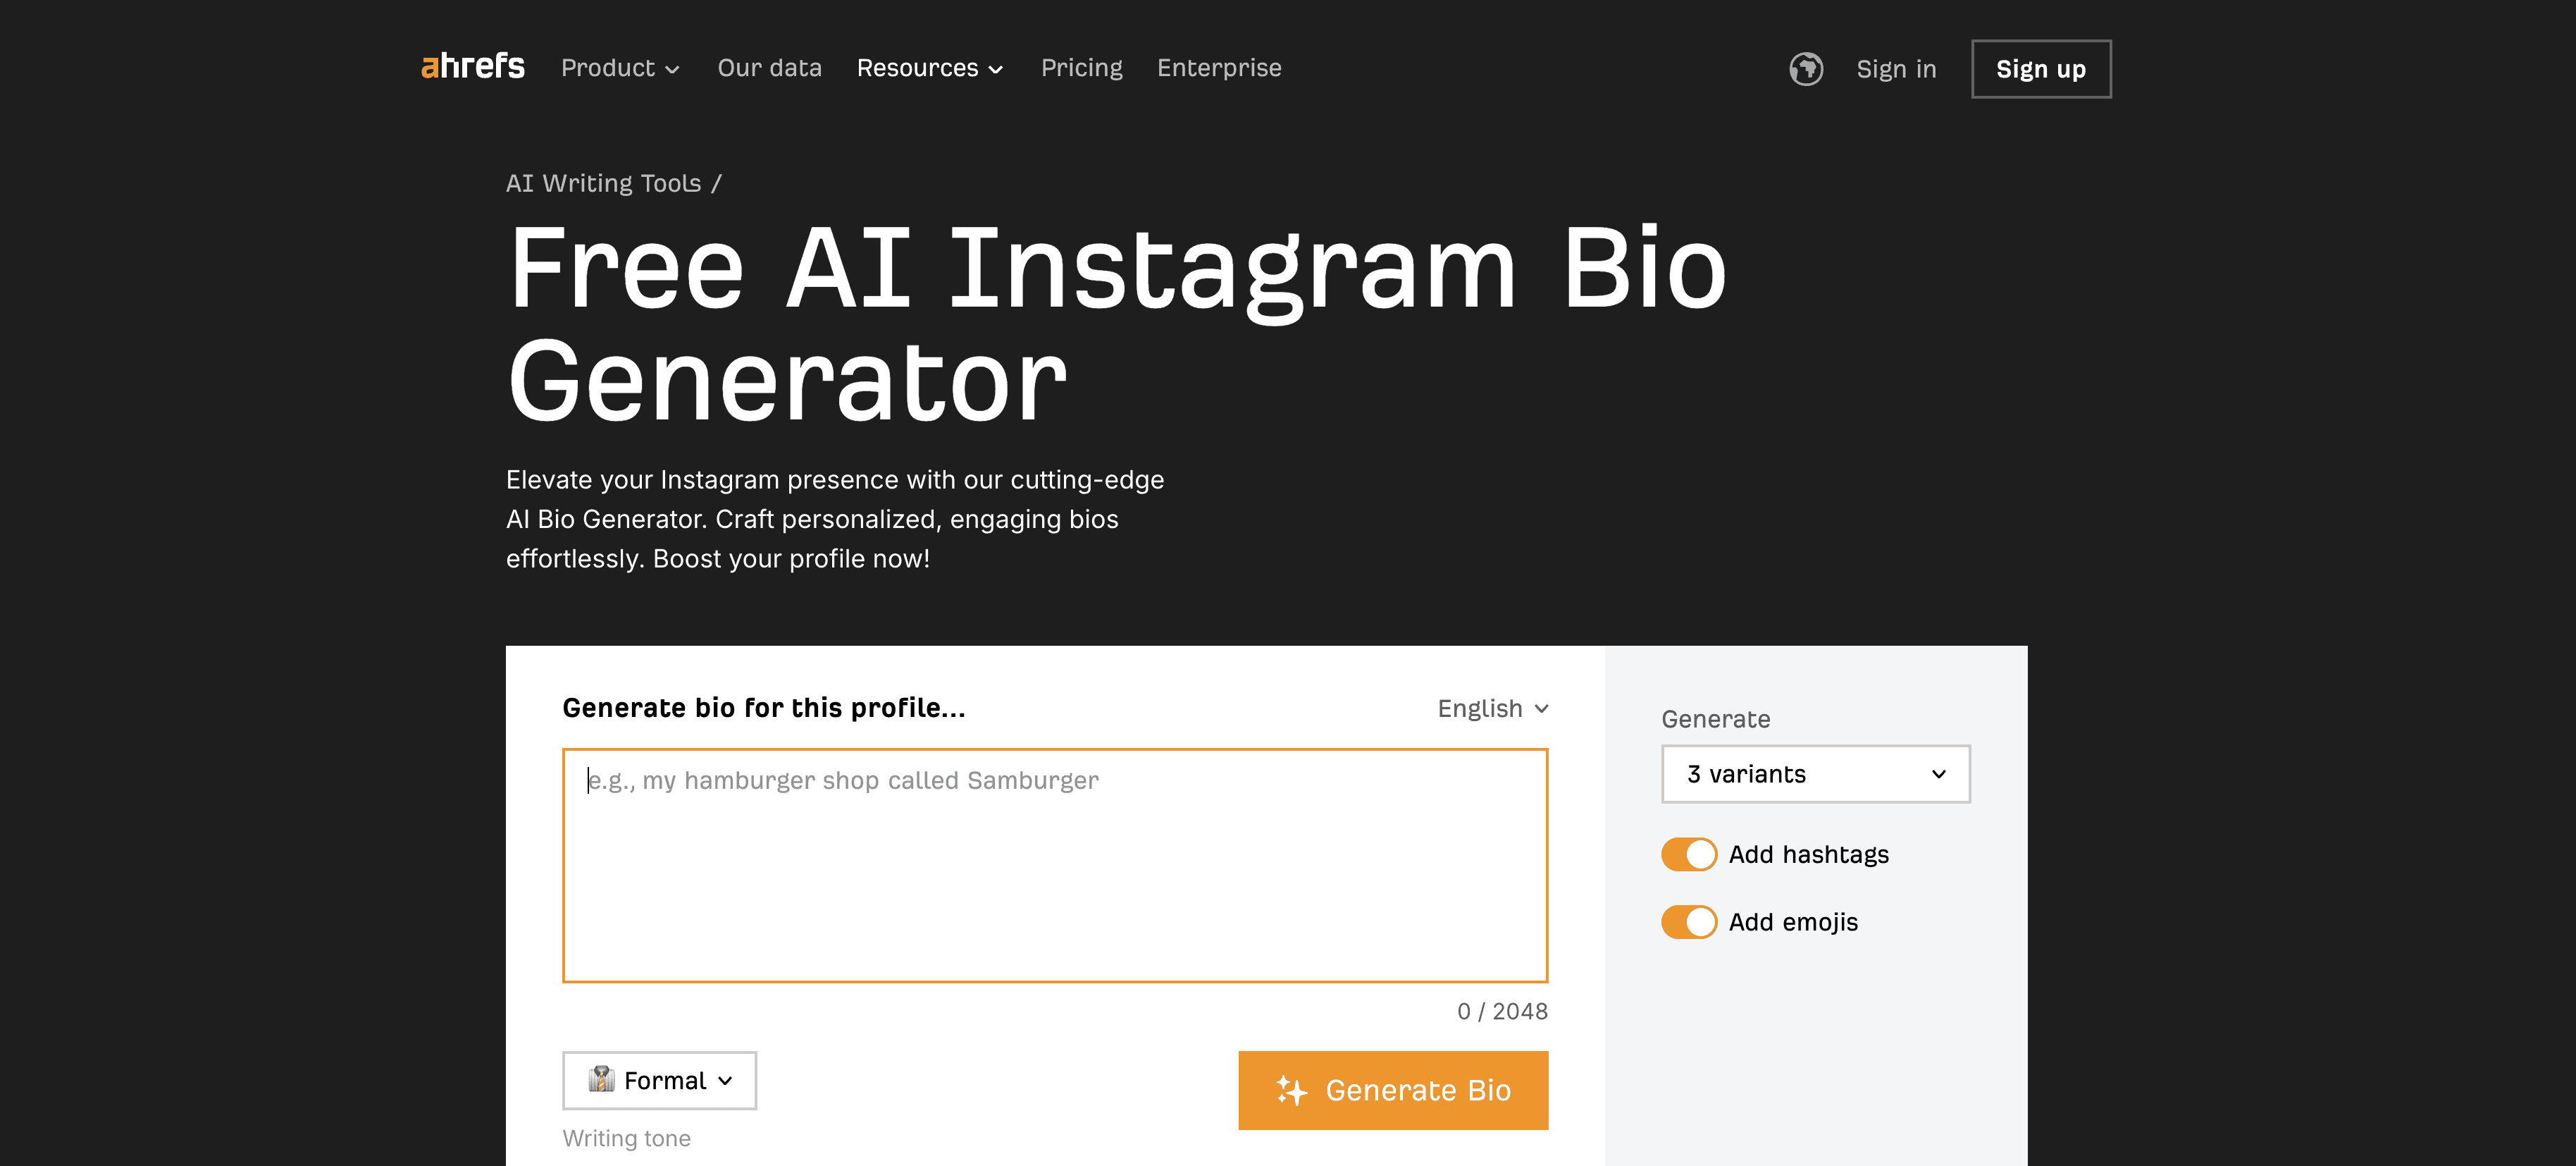Viewport: 2576px width, 1166px height.
Task: Open the 3 variants dropdown
Action: coord(1815,773)
